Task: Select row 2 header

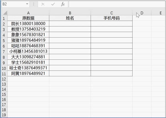Action: 4,24
